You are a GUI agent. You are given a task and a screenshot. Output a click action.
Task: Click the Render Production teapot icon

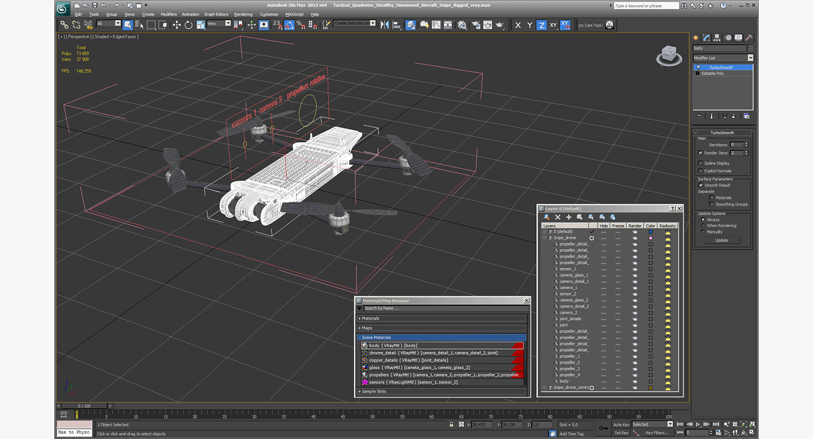point(499,25)
